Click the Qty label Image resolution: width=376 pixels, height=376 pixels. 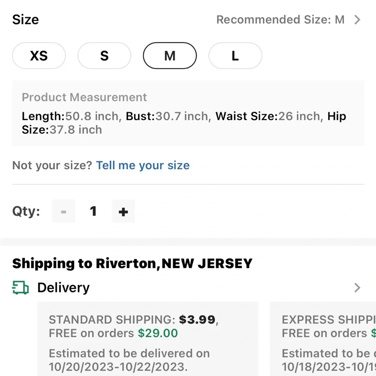pyautogui.click(x=26, y=211)
